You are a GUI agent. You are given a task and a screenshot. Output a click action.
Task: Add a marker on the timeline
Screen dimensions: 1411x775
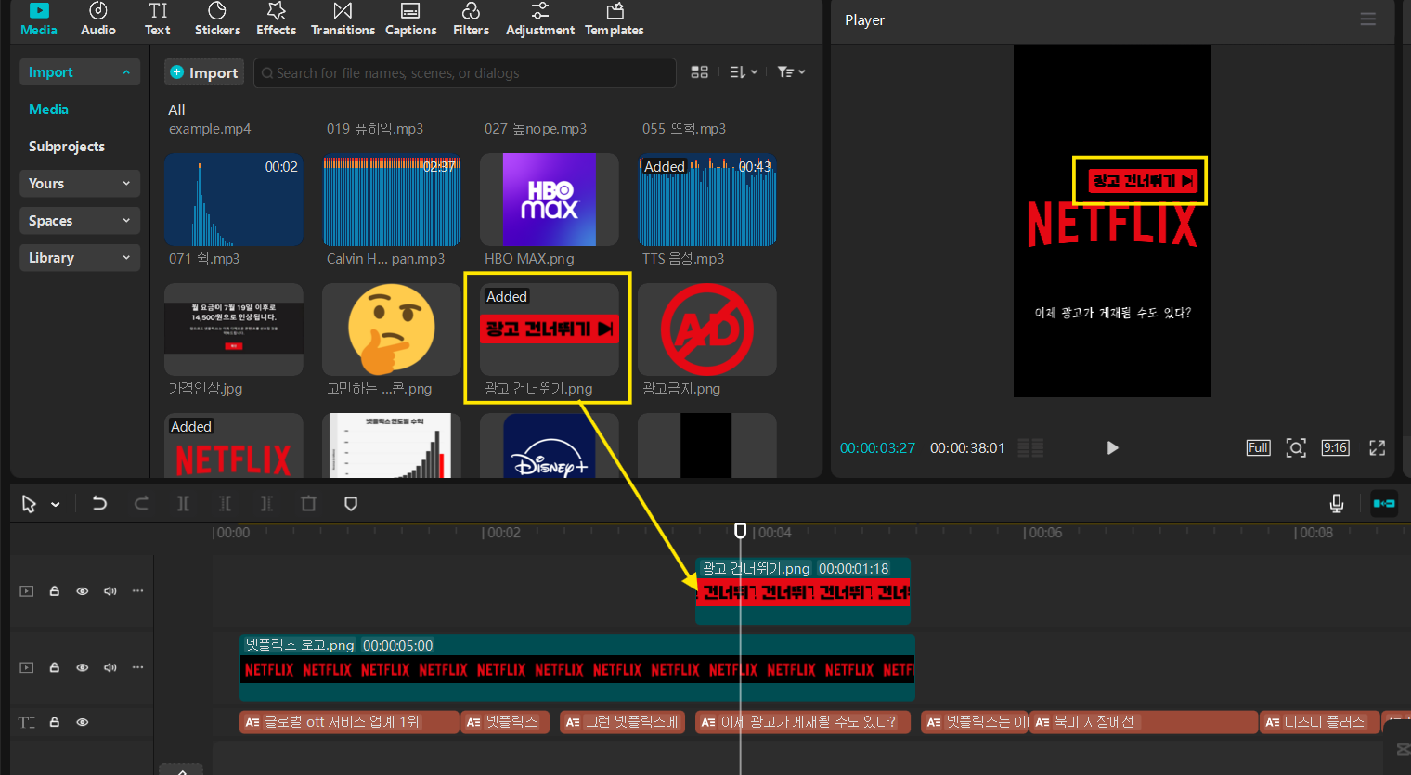[351, 504]
